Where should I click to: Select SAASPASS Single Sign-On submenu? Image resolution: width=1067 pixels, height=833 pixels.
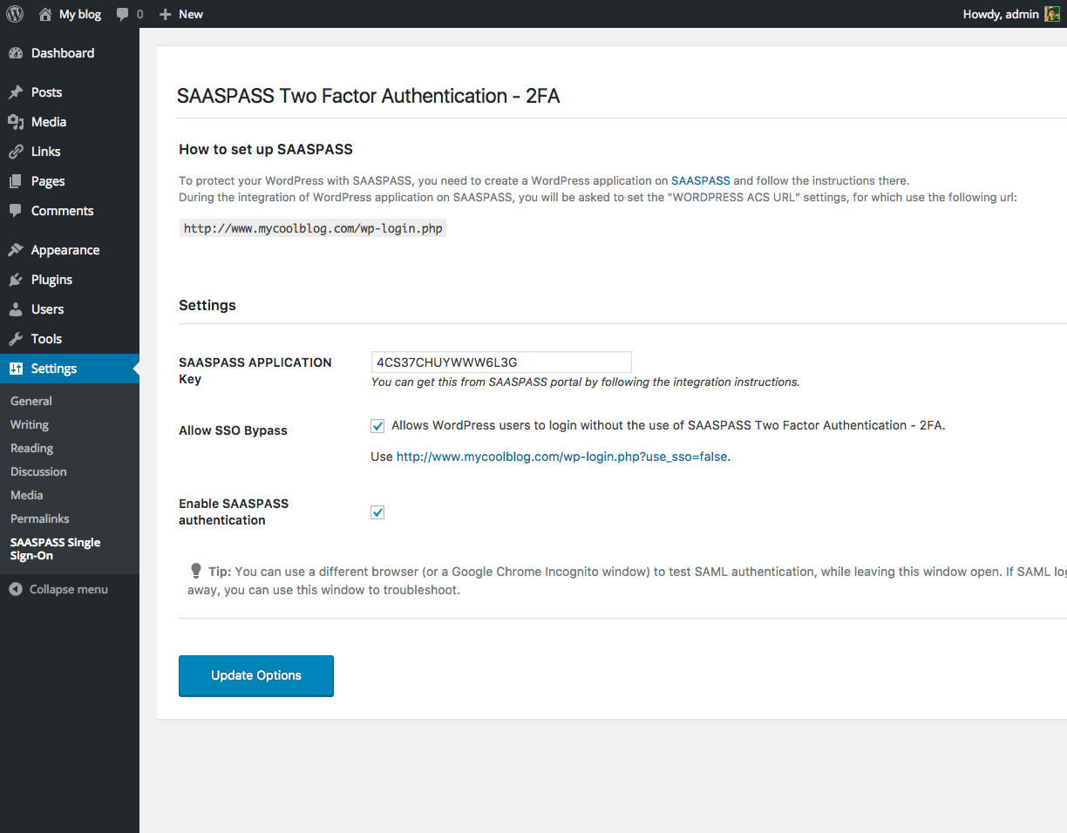(x=56, y=549)
